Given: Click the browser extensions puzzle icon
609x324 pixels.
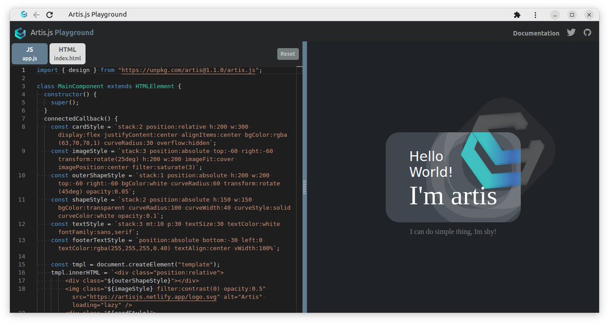Looking at the screenshot, I should 517,15.
